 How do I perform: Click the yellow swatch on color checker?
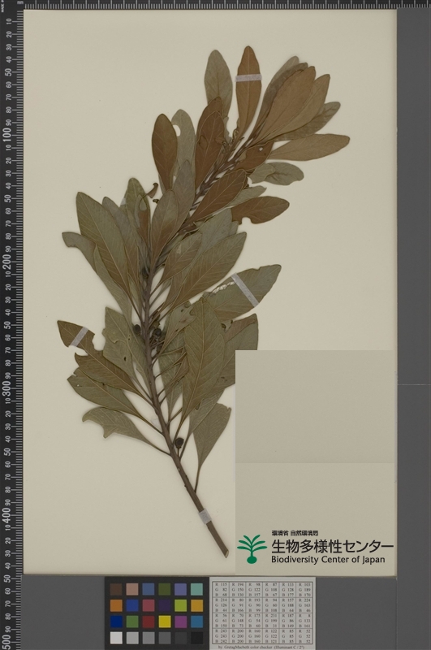(165, 622)
